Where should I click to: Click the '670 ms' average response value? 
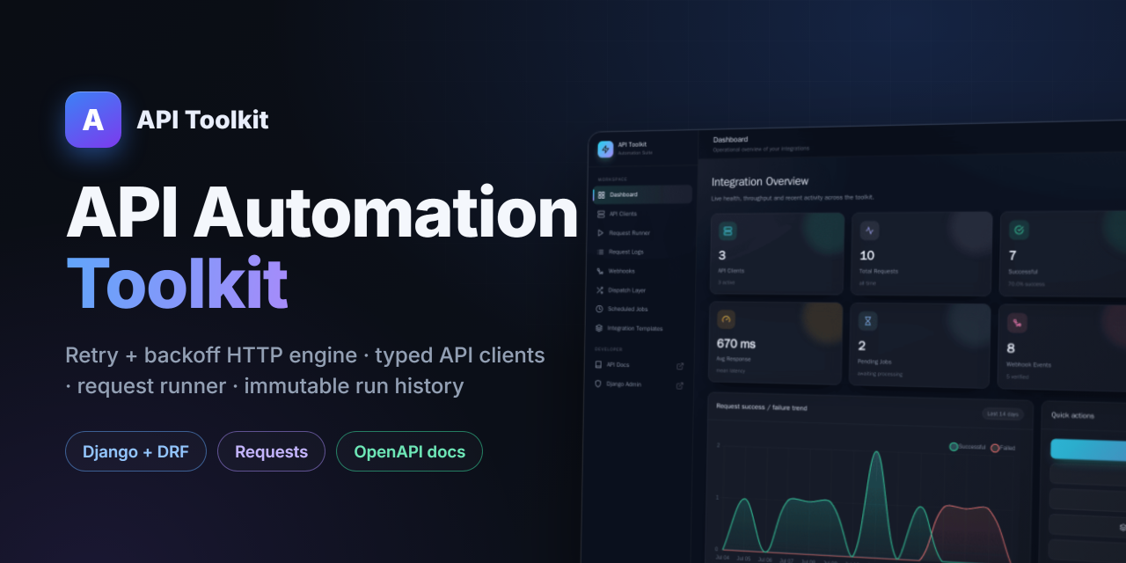point(736,344)
